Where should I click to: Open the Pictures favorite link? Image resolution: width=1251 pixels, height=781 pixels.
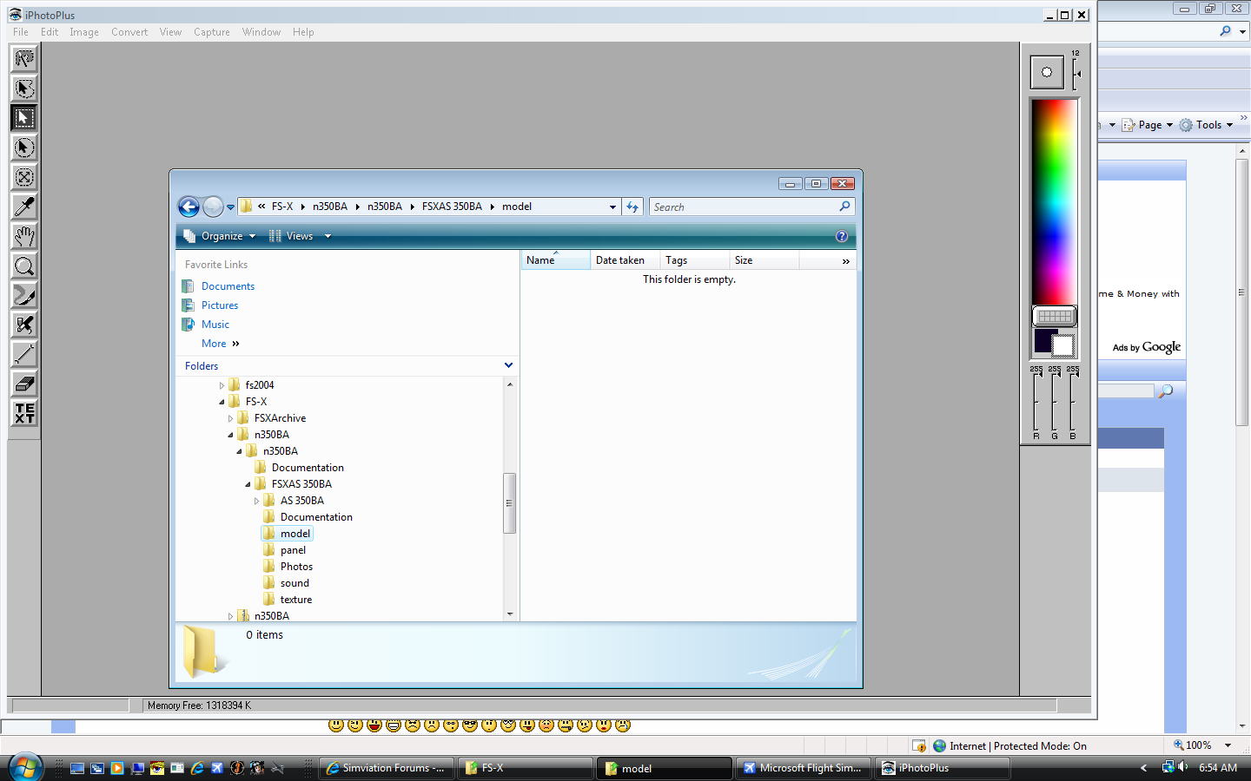(x=220, y=305)
